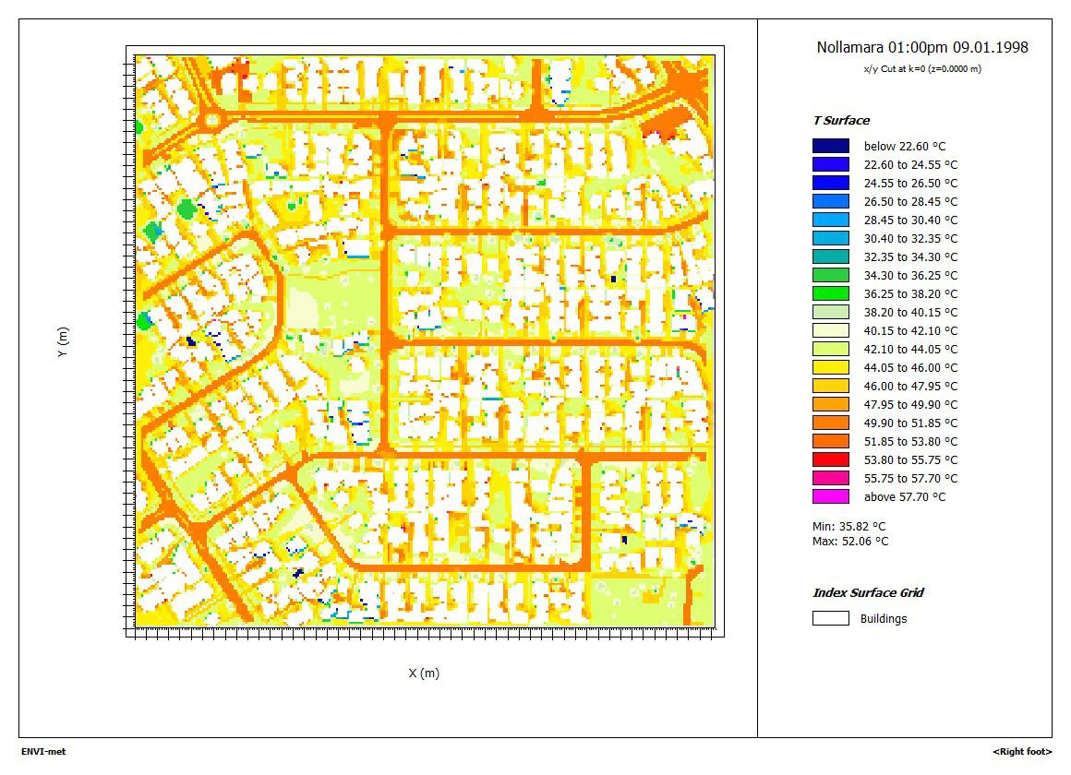1071x775 pixels.
Task: Click the 'above 57.70 °C' legend text
Action: pos(904,497)
